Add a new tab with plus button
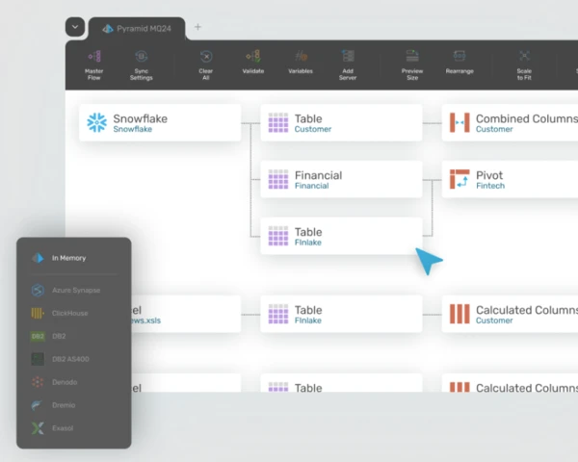 [197, 27]
